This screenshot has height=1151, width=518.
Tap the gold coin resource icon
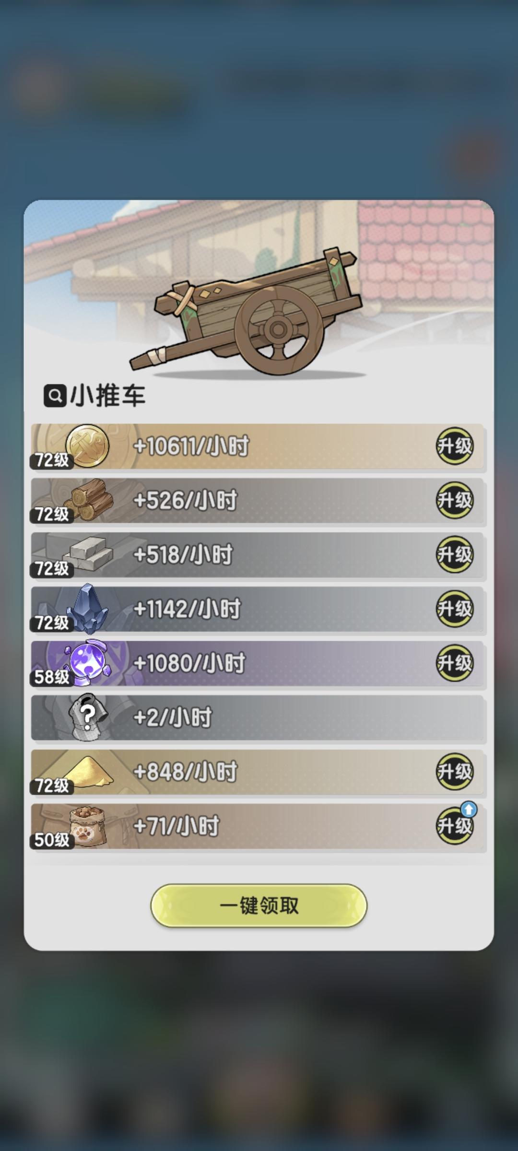click(87, 446)
